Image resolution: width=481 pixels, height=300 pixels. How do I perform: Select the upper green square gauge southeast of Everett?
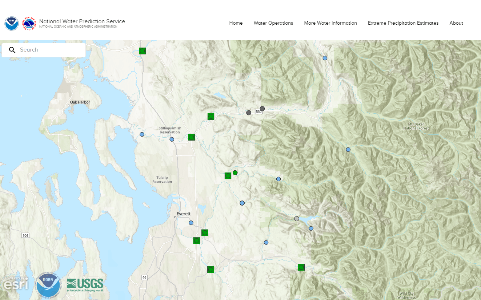(x=205, y=232)
